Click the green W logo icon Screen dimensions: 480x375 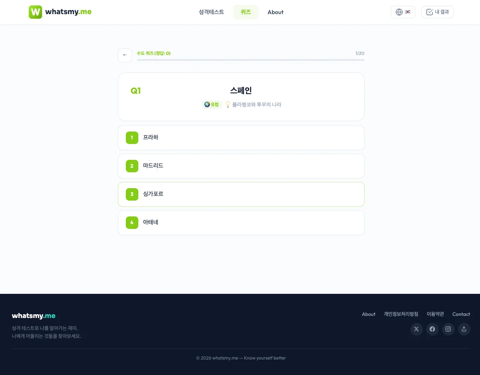(x=35, y=12)
